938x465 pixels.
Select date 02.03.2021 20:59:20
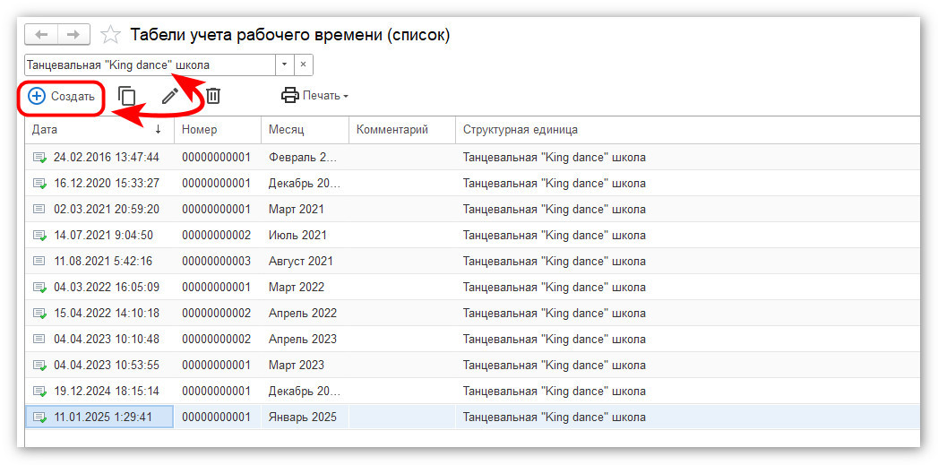[x=107, y=209]
